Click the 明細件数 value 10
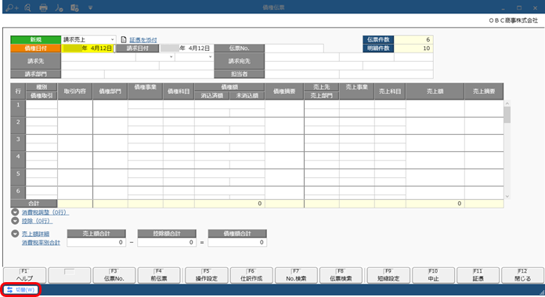545x297 pixels. tap(413, 49)
